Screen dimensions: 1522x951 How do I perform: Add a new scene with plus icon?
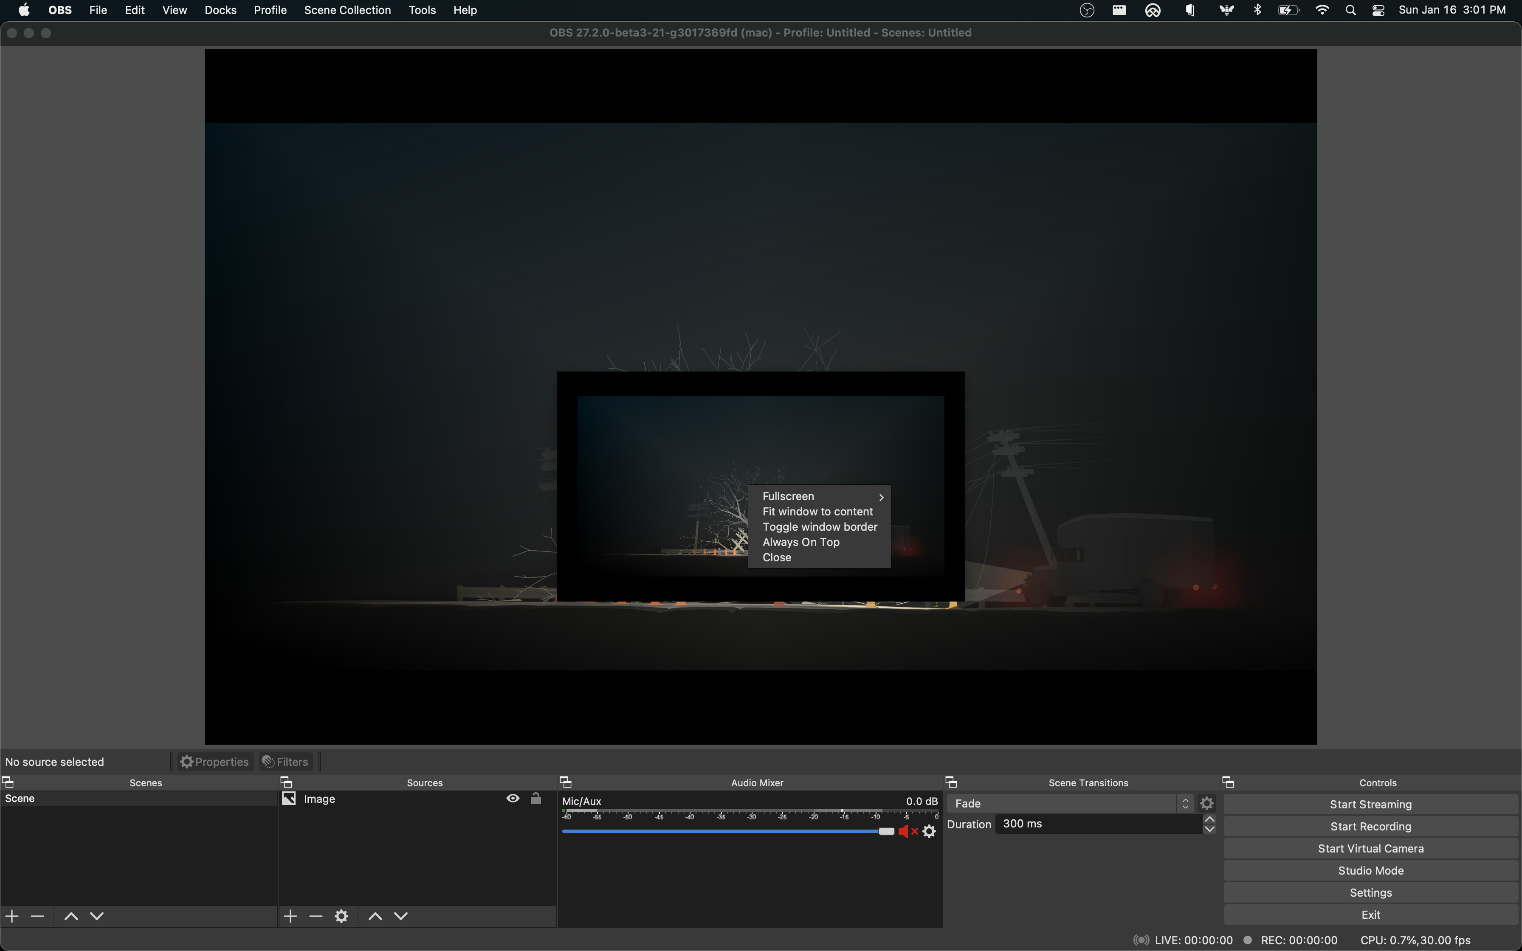tap(12, 917)
